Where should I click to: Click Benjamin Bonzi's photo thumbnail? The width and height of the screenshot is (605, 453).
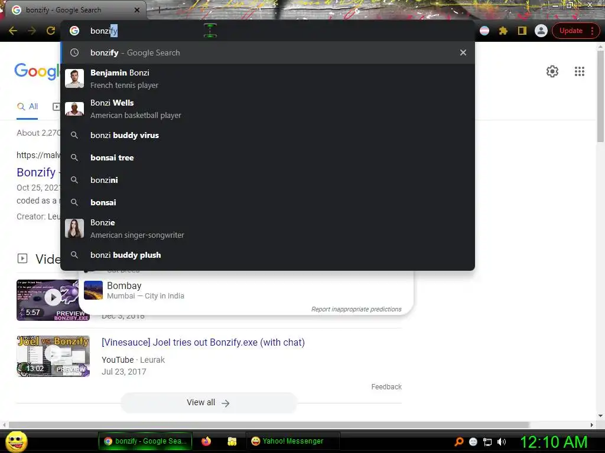[x=74, y=78]
